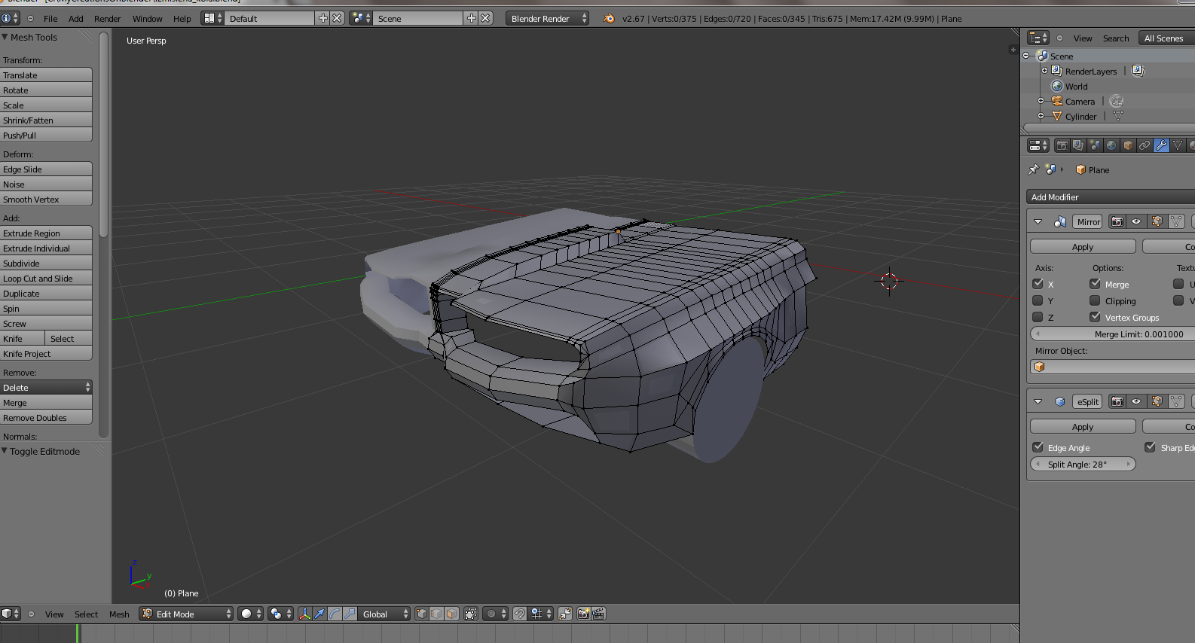Image resolution: width=1195 pixels, height=643 pixels.
Task: Select the scale manipulator icon
Action: pos(350,614)
